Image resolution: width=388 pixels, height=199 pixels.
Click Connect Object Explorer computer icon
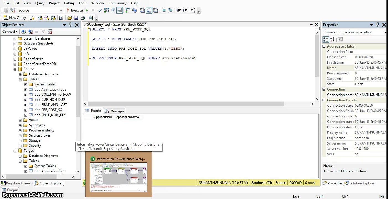[24, 32]
